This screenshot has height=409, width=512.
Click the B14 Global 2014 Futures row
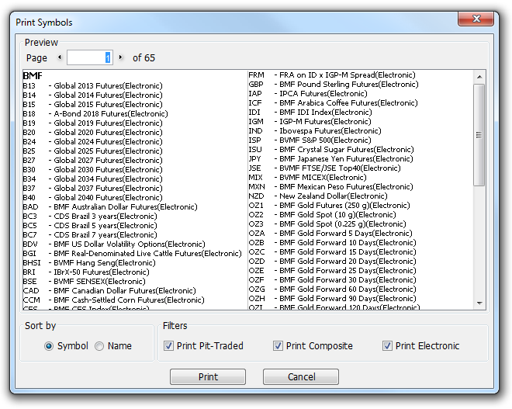92,95
